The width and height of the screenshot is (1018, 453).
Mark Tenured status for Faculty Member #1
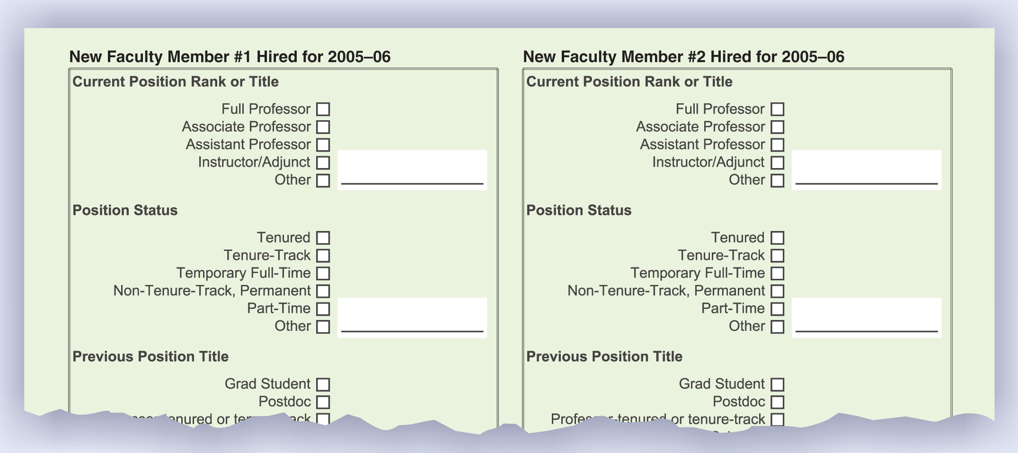point(323,238)
